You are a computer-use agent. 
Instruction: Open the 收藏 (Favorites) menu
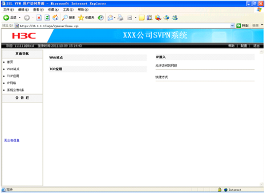[53, 10]
